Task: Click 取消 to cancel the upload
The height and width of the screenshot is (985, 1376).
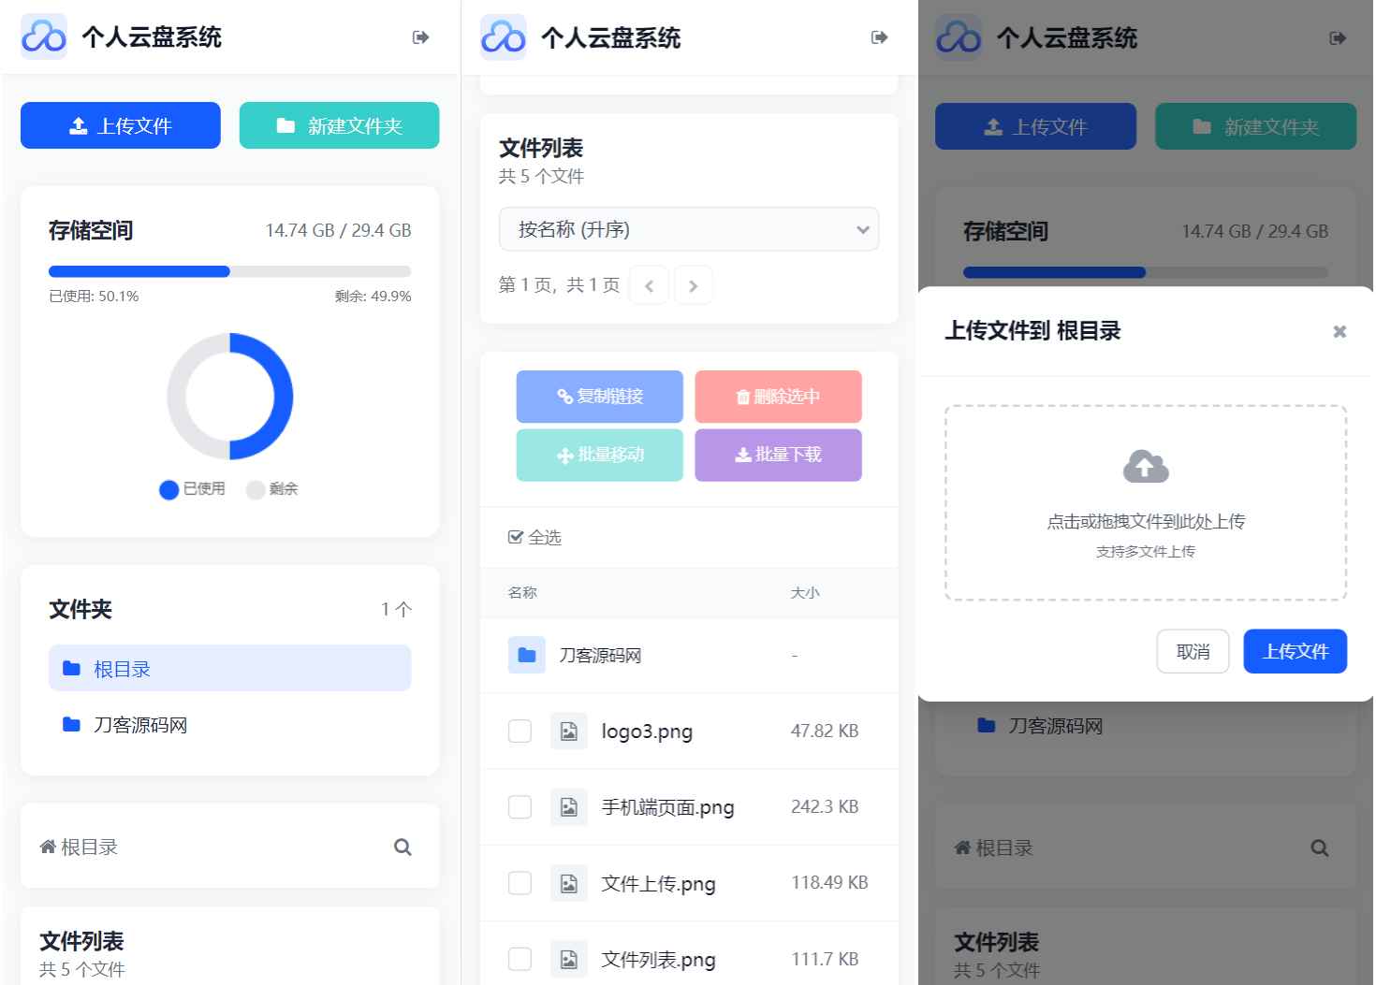Action: click(x=1193, y=651)
